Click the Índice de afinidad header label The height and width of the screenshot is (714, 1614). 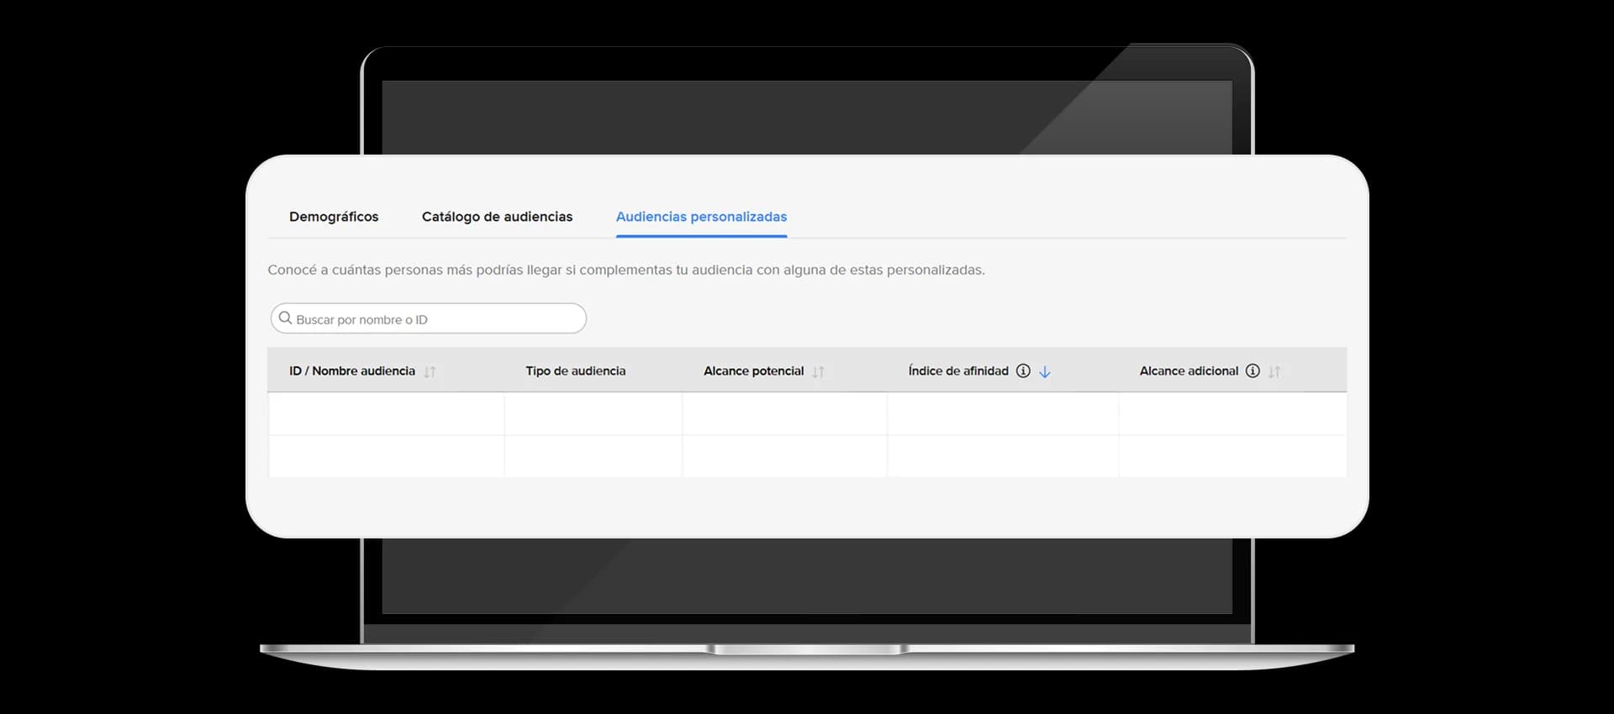click(958, 370)
